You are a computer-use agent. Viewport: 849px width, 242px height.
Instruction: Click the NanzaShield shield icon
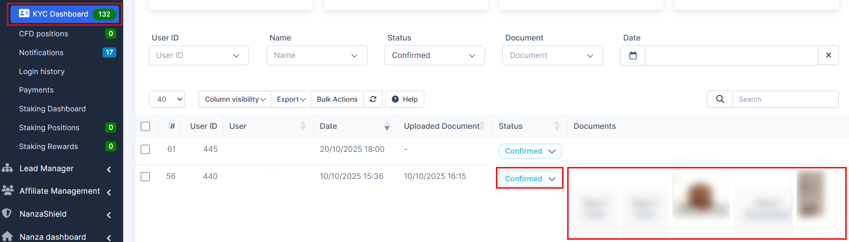pyautogui.click(x=7, y=213)
